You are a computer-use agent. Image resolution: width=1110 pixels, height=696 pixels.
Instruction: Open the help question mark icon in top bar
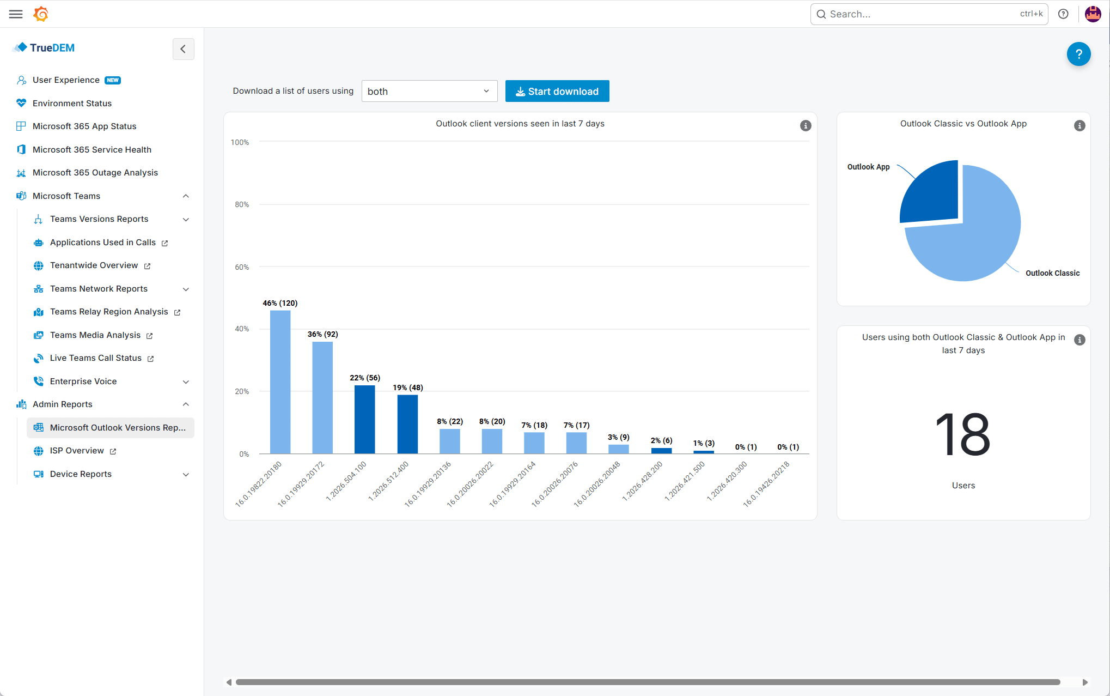[1063, 14]
